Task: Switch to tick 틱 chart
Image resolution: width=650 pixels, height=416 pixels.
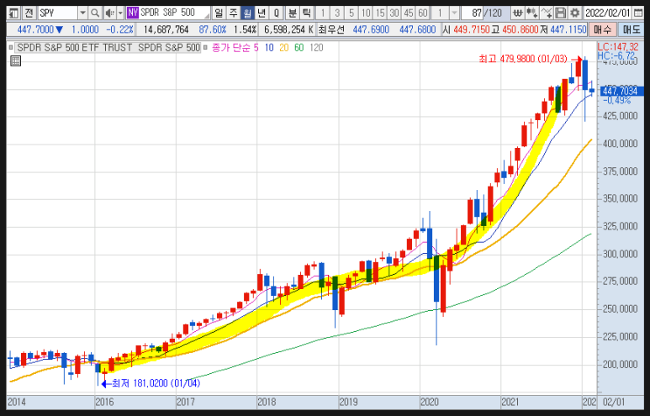Action: click(x=306, y=13)
